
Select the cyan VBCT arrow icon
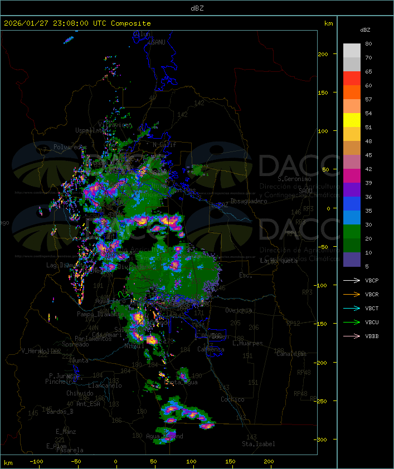pos(352,308)
